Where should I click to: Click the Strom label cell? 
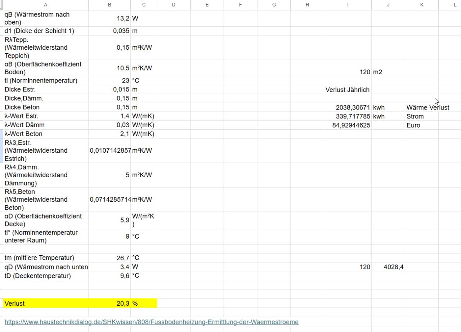click(421, 116)
